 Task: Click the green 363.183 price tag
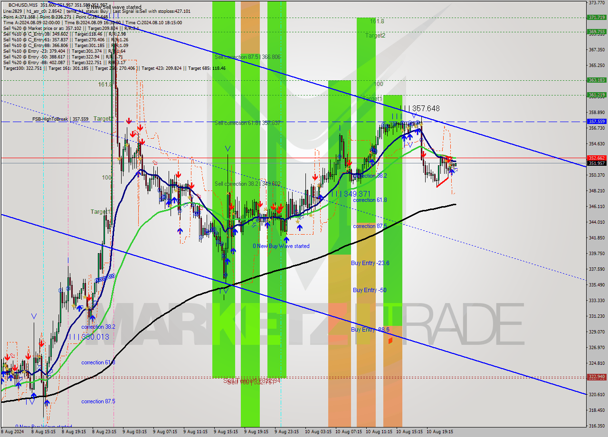pos(597,80)
